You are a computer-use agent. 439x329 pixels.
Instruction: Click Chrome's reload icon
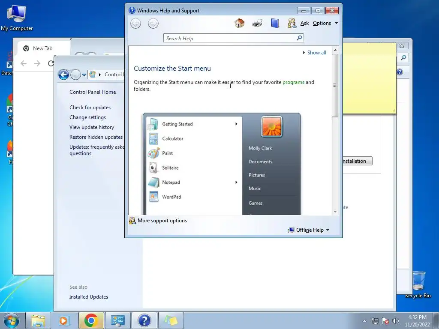51,63
